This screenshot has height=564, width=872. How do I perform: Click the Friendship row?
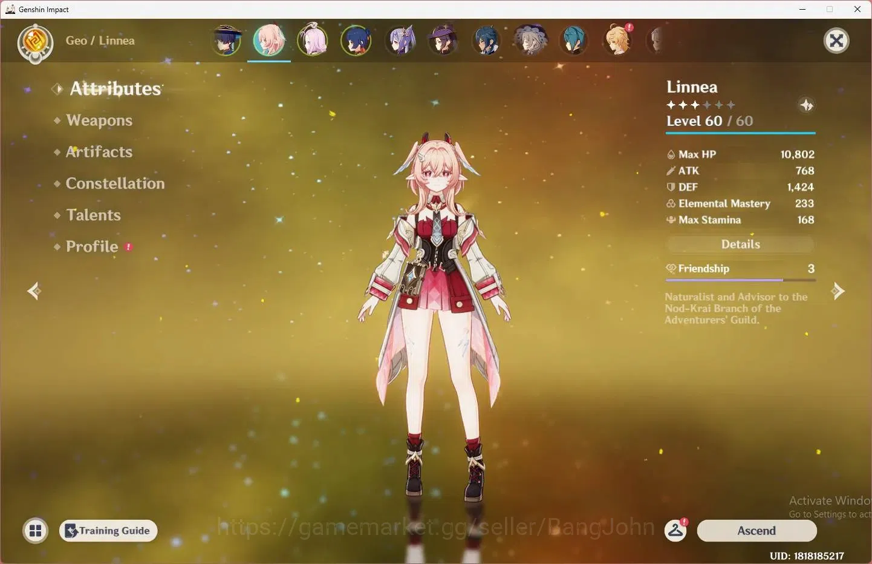740,269
